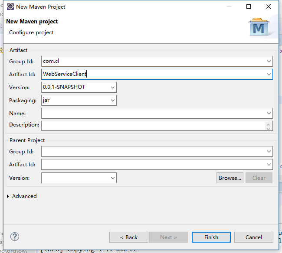The width and height of the screenshot is (282, 253).
Task: Maximize the New Maven Project dialog
Action: coord(249,6)
